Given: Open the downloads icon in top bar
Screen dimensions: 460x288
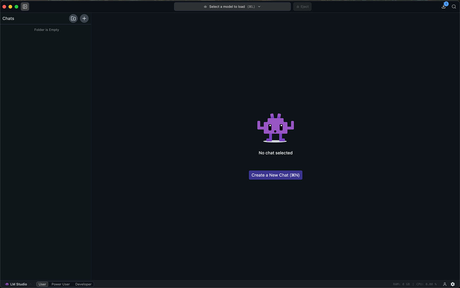Looking at the screenshot, I should click(x=444, y=7).
